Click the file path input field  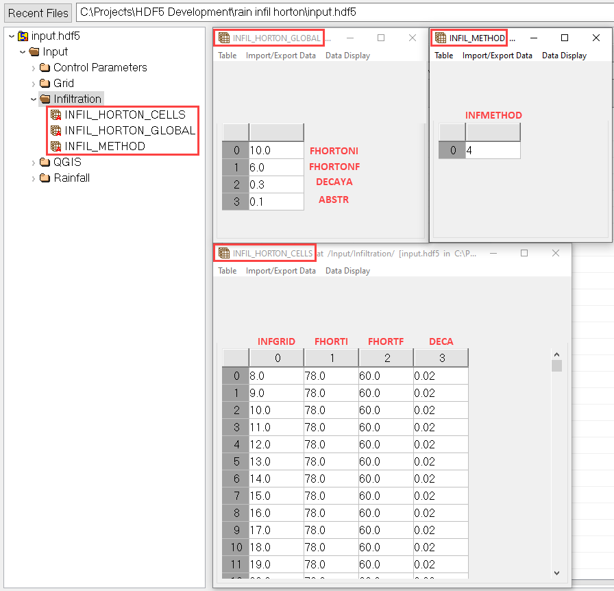(343, 12)
